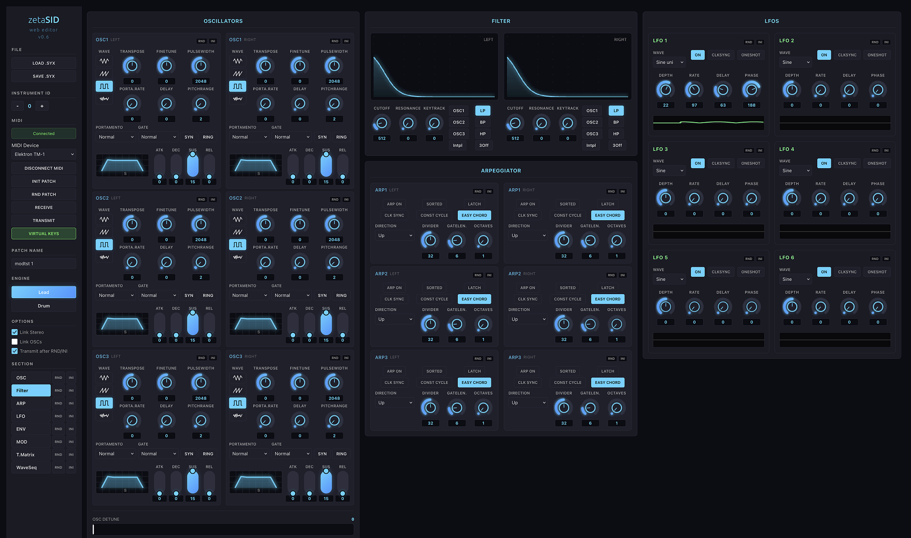Select triangle waveform for OSC1 Left
The height and width of the screenshot is (538, 911).
click(x=104, y=61)
